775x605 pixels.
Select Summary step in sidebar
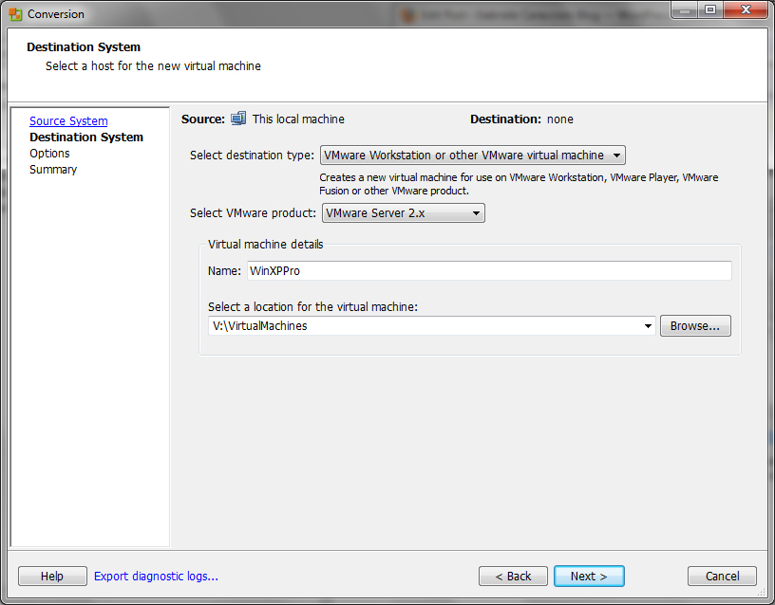tap(53, 169)
